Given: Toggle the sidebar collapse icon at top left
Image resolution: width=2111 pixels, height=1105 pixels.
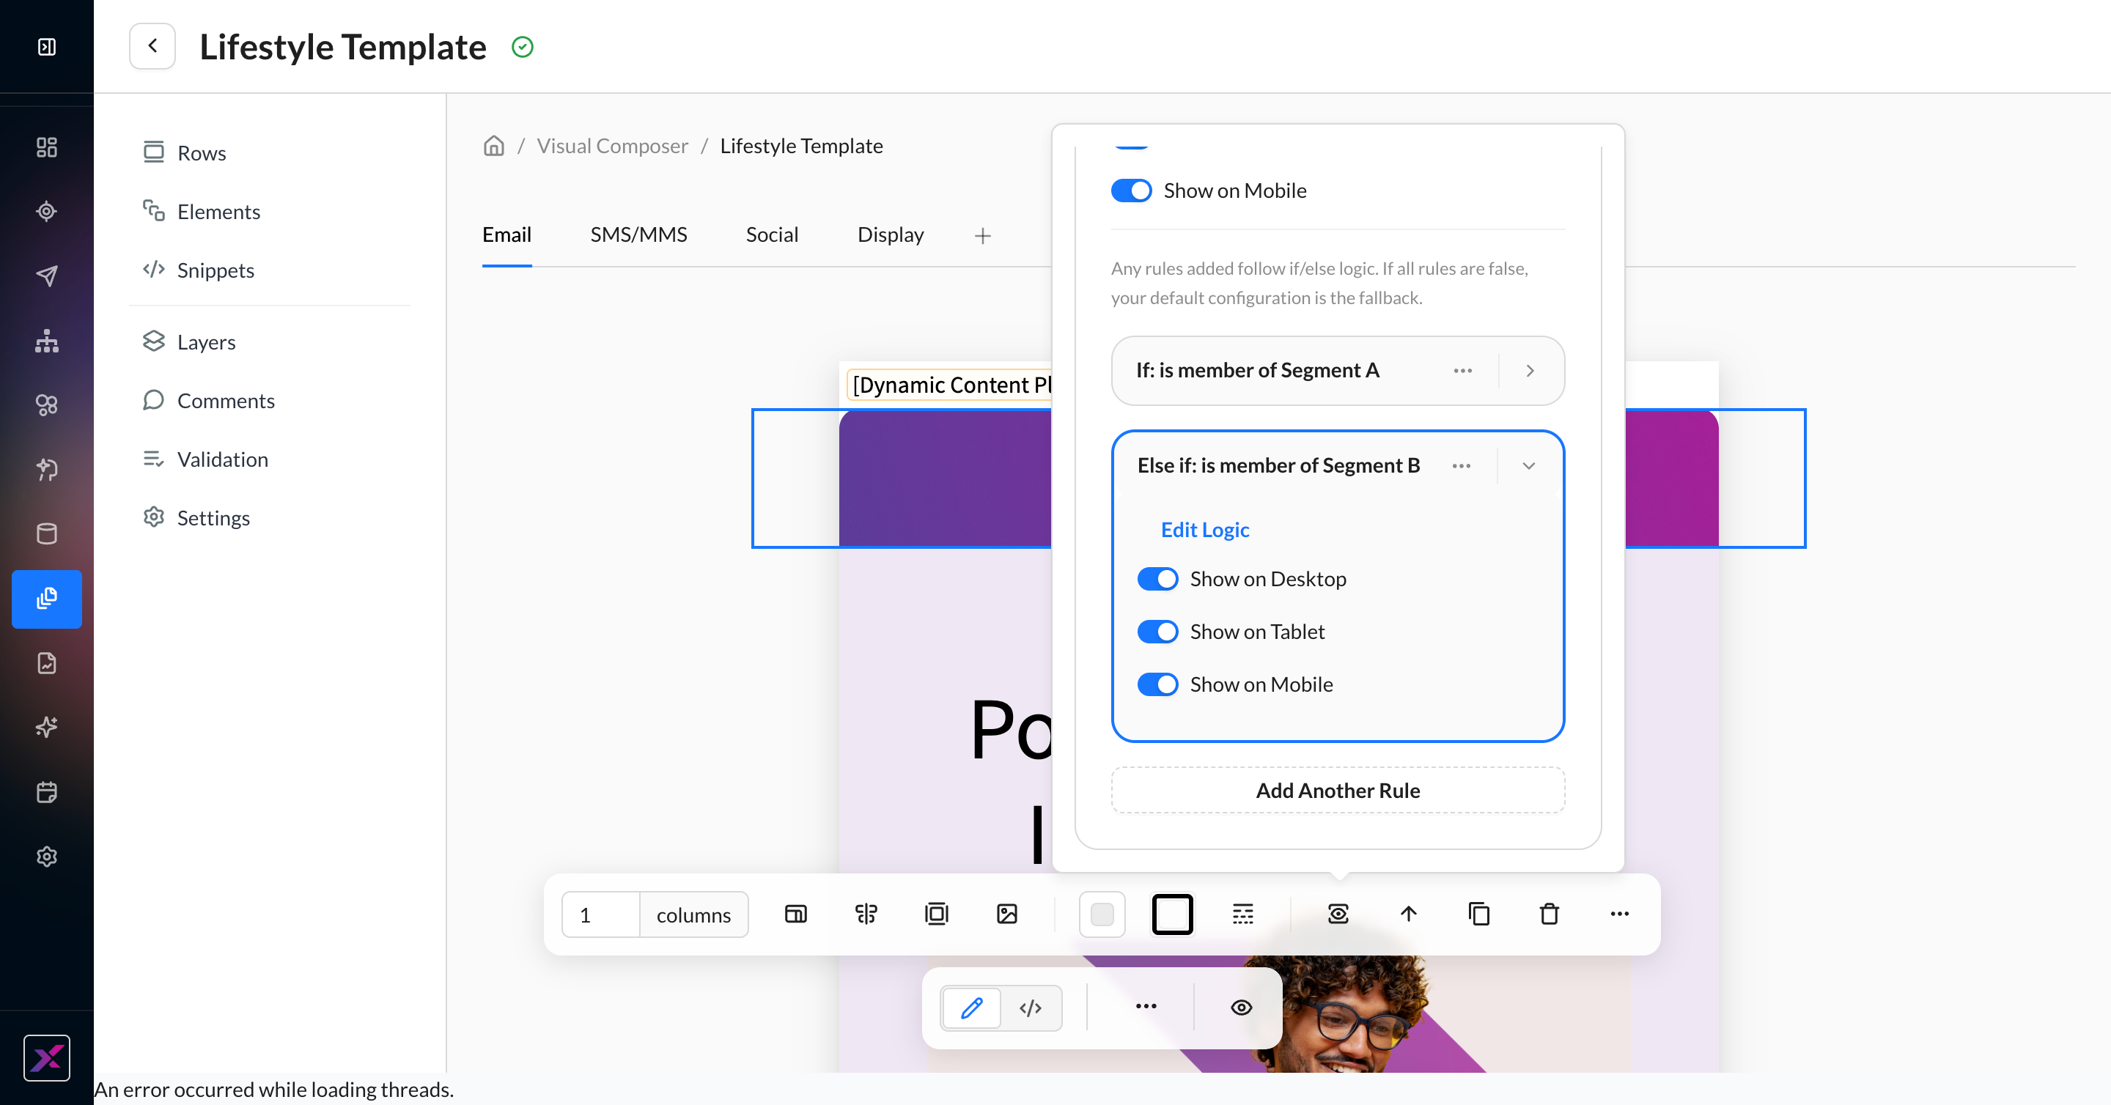Looking at the screenshot, I should [x=47, y=47].
